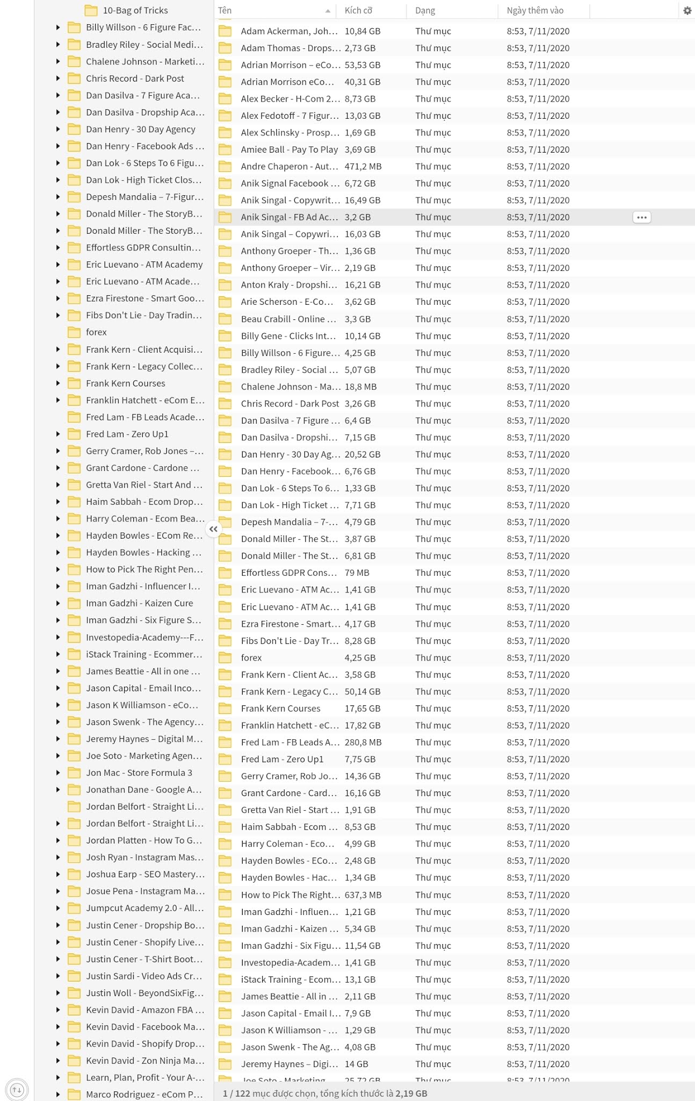
Task: Expand Billy Willson folder in tree
Action: click(58, 27)
